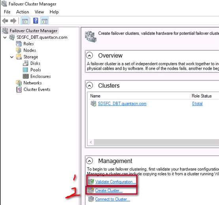The height and width of the screenshot is (205, 219).
Task: Collapse the SDSFC_DBT.quantacn.com tree node
Action: click(5, 38)
